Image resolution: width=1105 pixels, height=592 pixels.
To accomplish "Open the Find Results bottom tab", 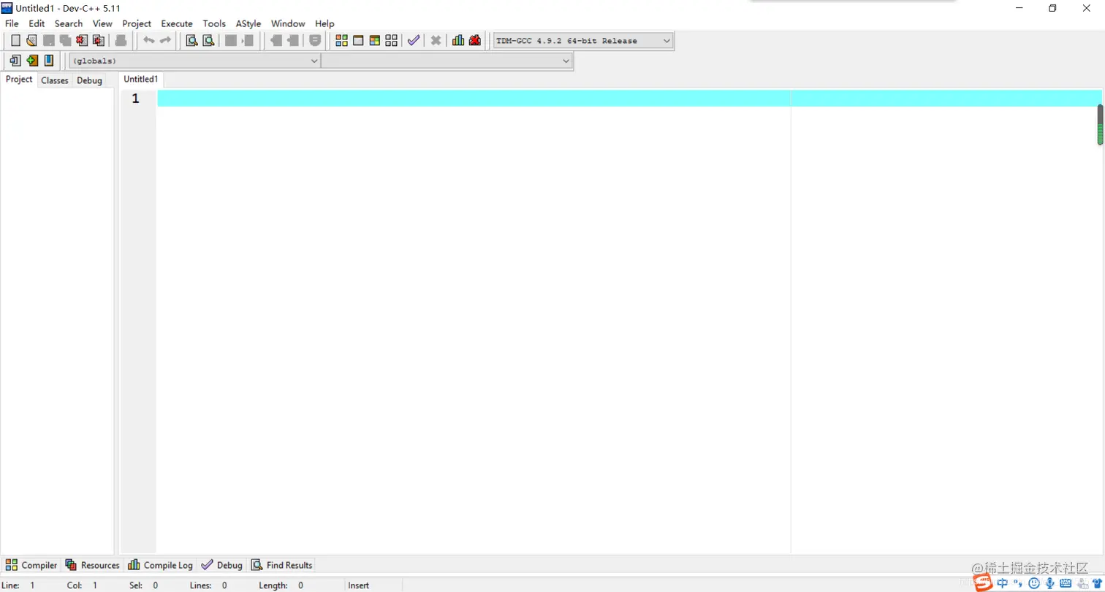I will coord(281,565).
